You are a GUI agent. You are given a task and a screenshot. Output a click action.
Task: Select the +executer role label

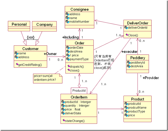click(x=129, y=52)
